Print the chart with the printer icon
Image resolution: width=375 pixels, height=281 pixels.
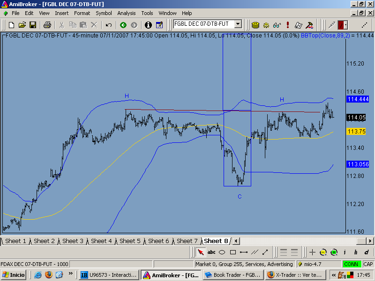tap(47, 25)
